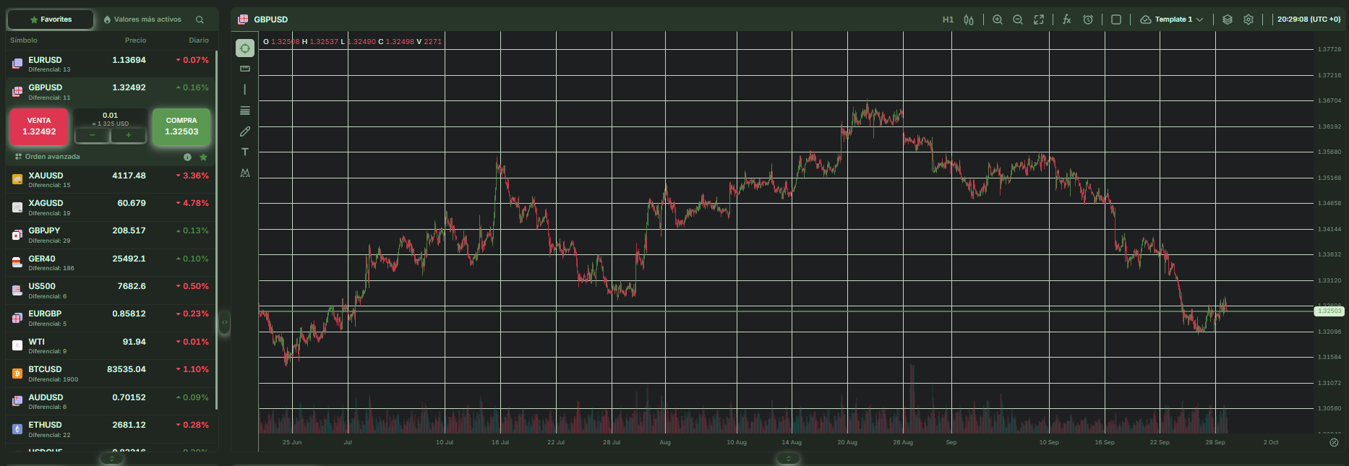
Task: Pick the ruler measurement tool
Action: (x=245, y=69)
